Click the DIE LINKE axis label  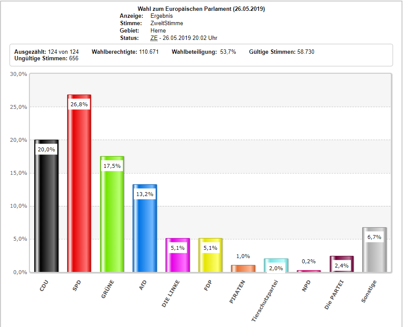171,294
